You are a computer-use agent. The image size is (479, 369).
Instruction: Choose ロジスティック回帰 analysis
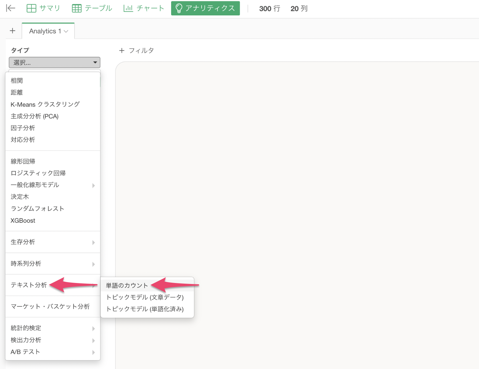click(x=53, y=173)
